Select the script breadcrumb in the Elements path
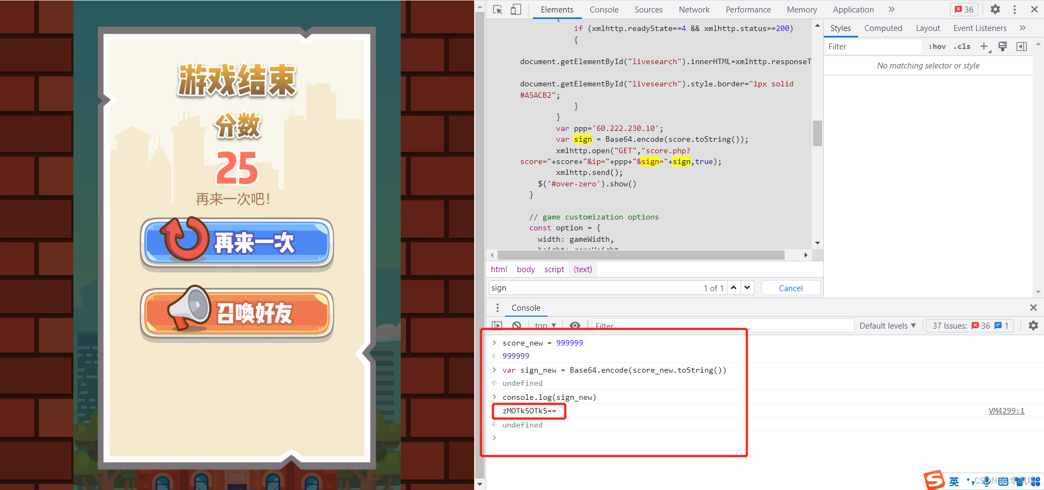 [554, 269]
